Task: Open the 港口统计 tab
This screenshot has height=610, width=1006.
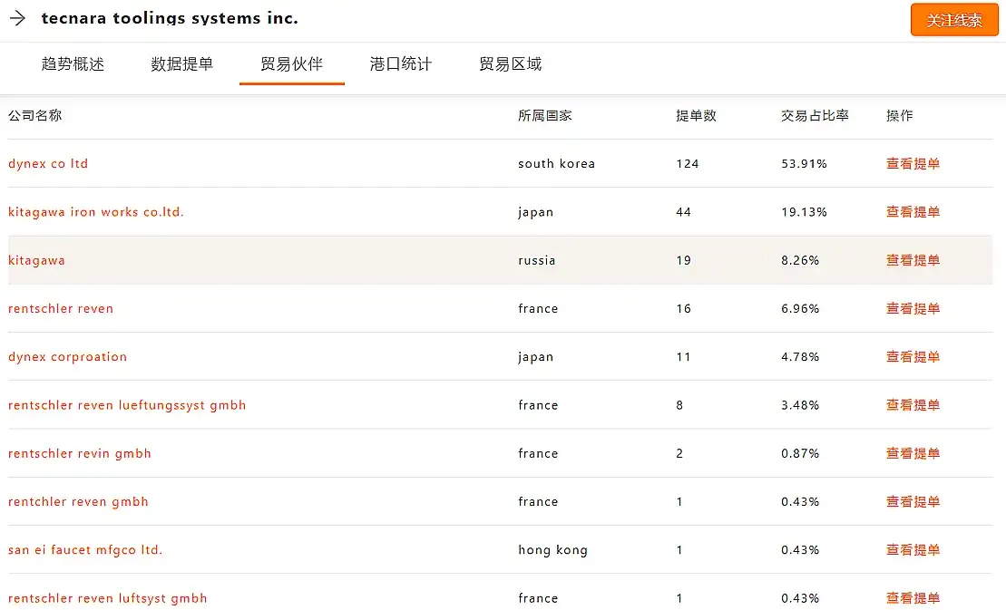Action: [401, 64]
